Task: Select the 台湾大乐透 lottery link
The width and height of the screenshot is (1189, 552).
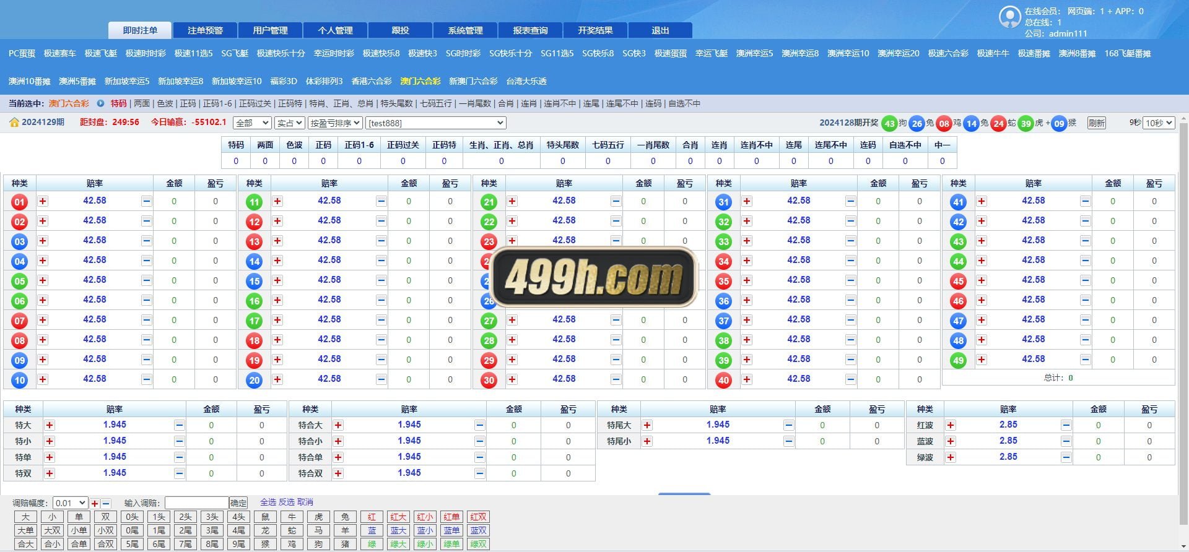Action: click(x=526, y=81)
